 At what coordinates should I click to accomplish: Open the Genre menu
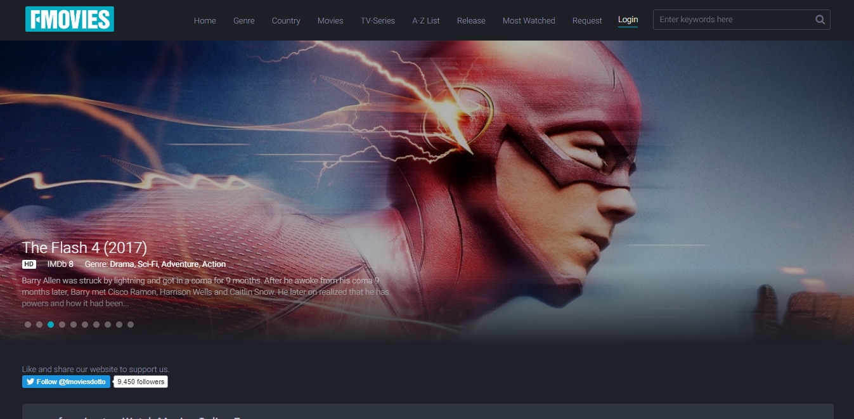tap(244, 21)
